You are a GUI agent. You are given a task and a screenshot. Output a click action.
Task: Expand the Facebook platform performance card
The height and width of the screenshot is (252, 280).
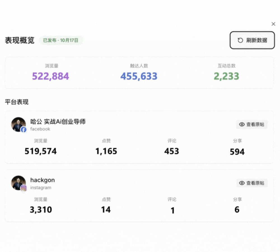click(x=140, y=137)
